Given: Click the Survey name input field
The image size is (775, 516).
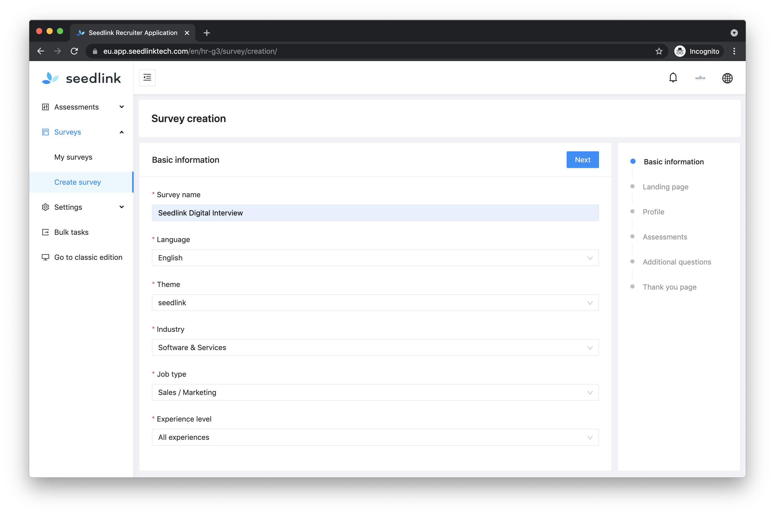Looking at the screenshot, I should pyautogui.click(x=375, y=213).
